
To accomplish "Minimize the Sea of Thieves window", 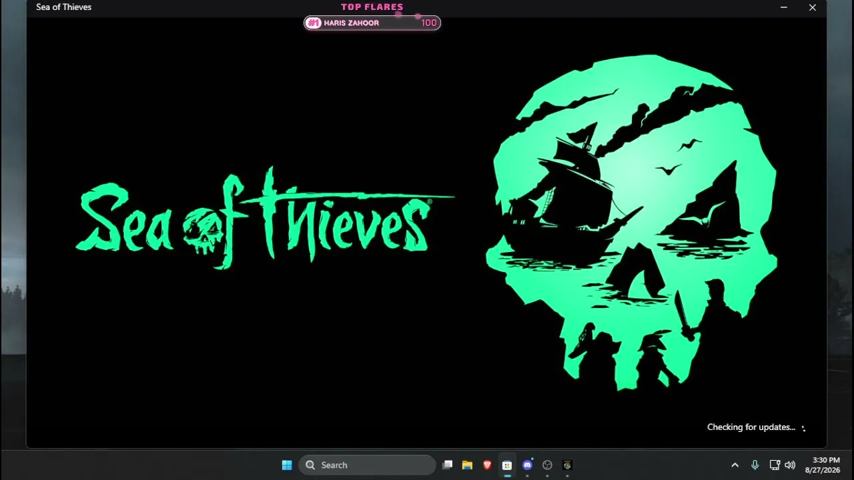I will pyautogui.click(x=784, y=7).
